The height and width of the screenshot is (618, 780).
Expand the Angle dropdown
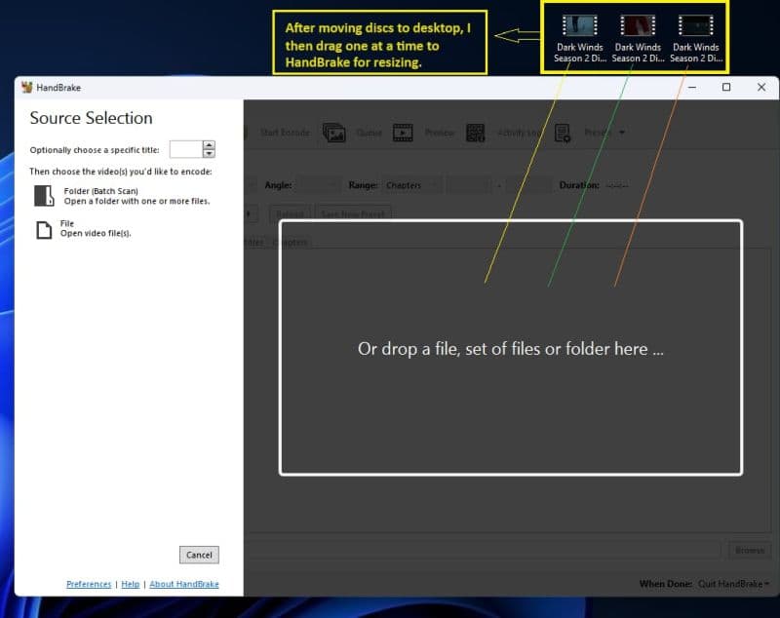319,185
